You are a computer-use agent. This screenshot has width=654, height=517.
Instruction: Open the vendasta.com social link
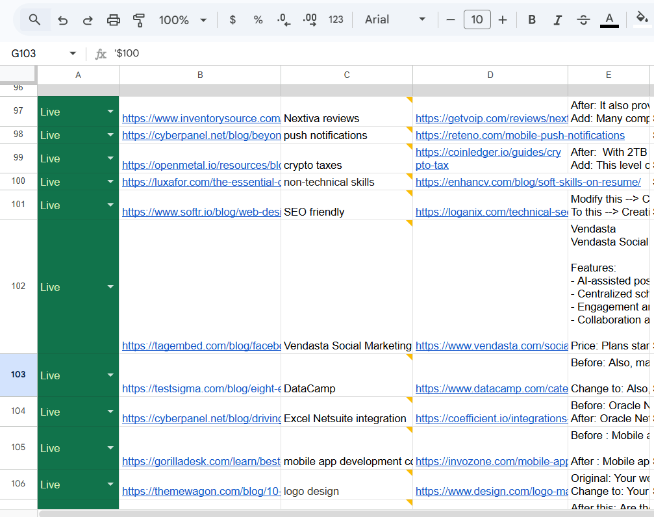pyautogui.click(x=492, y=346)
